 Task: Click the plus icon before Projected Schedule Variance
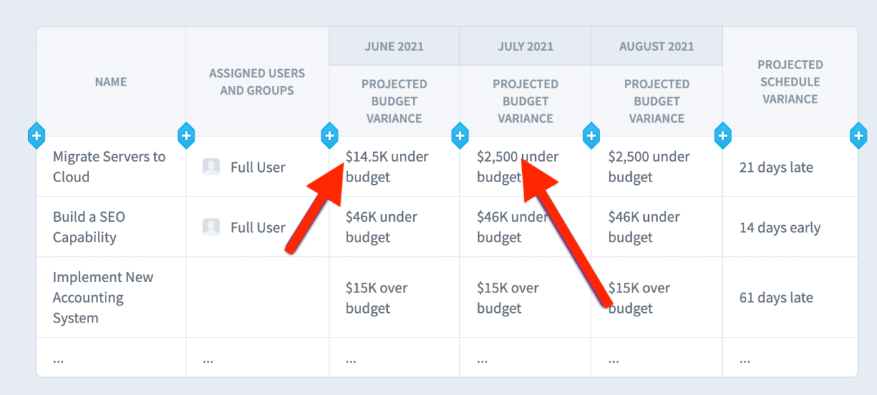click(x=722, y=136)
